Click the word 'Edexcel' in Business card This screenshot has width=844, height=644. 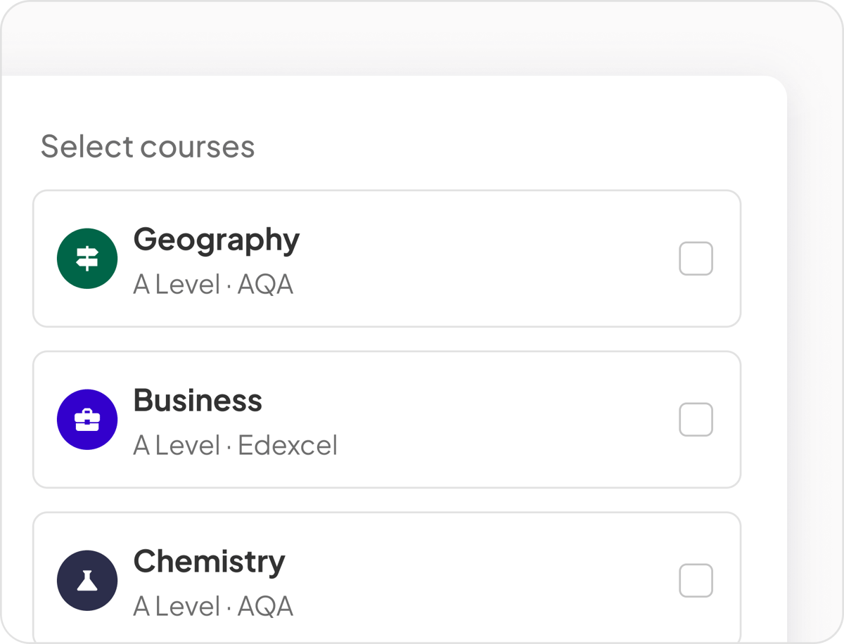point(288,446)
